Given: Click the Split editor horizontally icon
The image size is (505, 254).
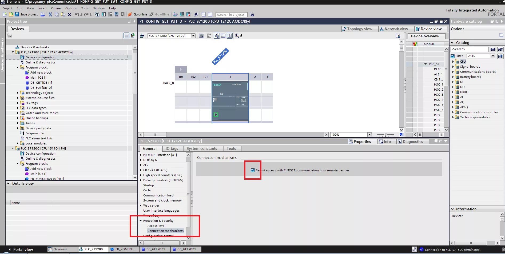Looking at the screenshot, I should 204,14.
